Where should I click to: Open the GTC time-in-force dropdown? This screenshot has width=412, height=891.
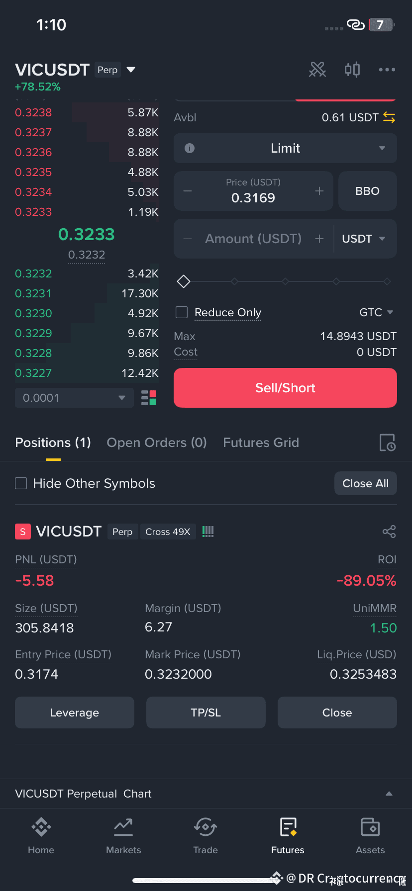pyautogui.click(x=376, y=312)
